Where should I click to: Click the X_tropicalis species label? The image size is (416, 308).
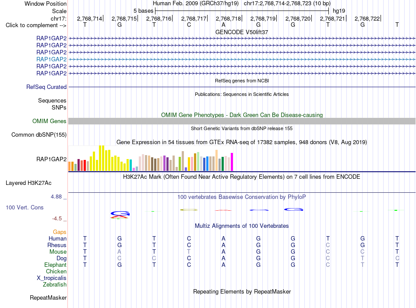tap(52, 278)
